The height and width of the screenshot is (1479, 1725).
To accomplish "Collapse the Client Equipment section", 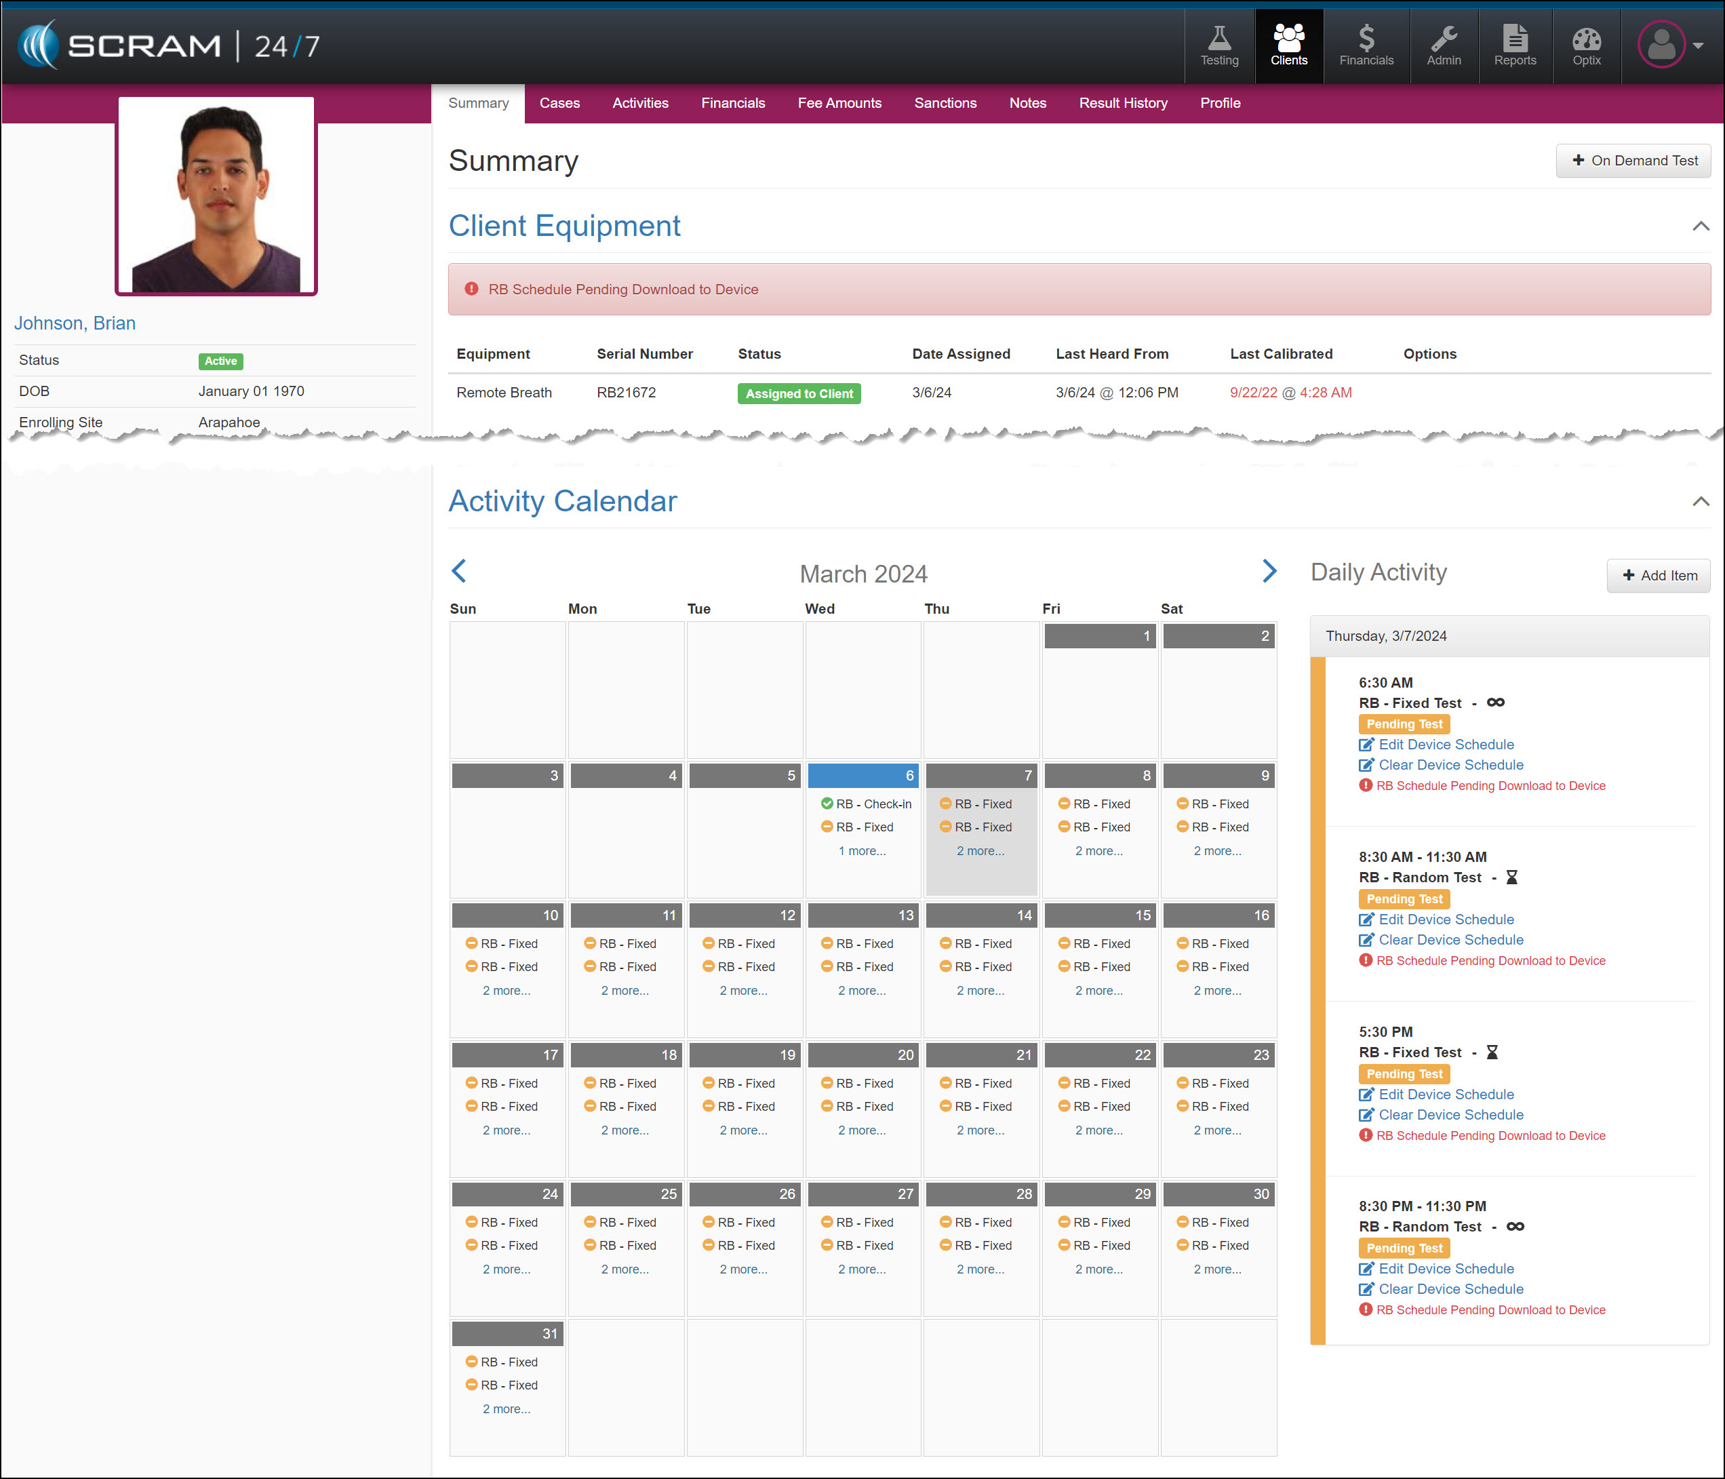I will (x=1700, y=226).
